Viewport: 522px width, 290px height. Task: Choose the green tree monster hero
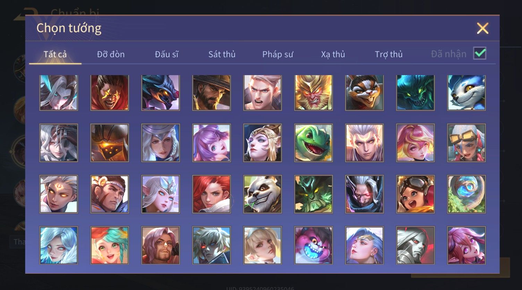point(314,194)
